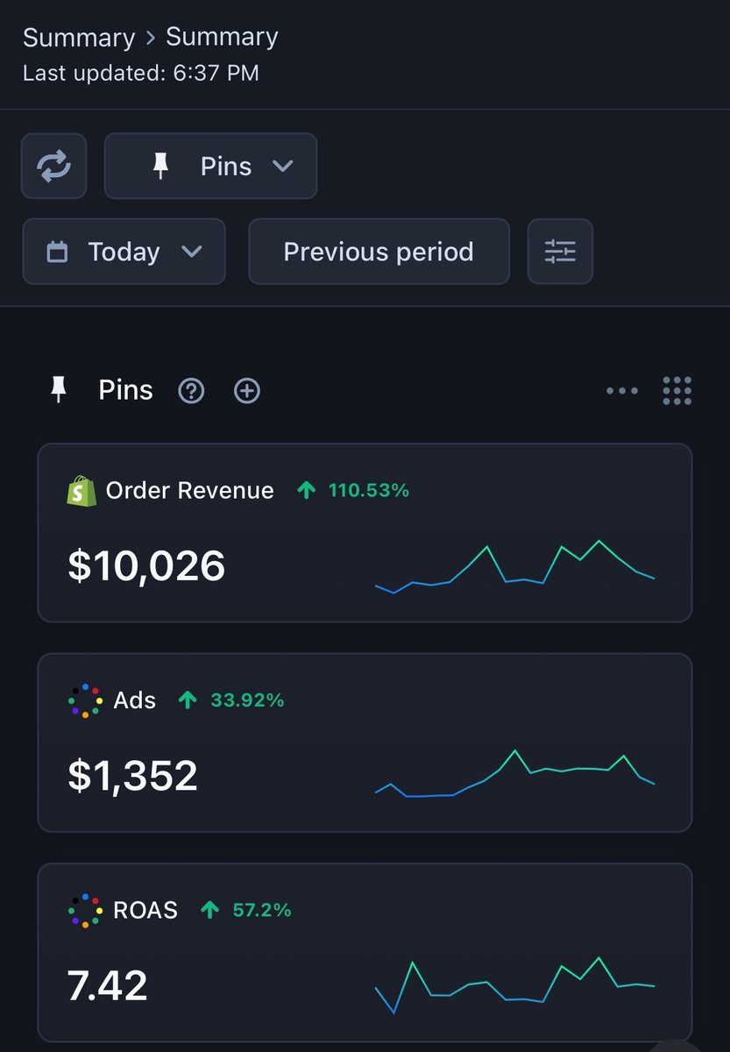Open the Pins dropdown selector
730x1052 pixels.
pyautogui.click(x=210, y=166)
